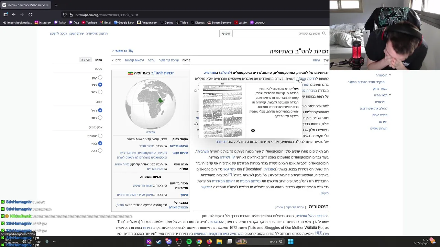The height and width of the screenshot is (247, 440).
Task: Click the עריכה link beside היסטוריה heading
Action: click(x=280, y=207)
